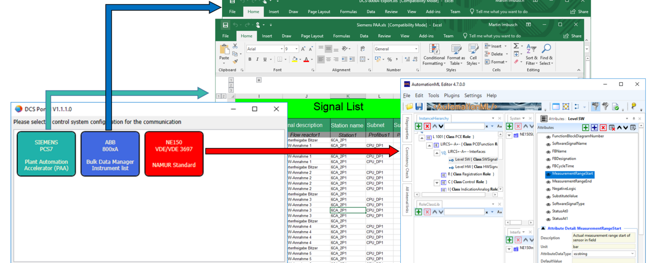
Task: Toggle Middle Align in Siemens PAA Alignment group
Action: [x=329, y=49]
